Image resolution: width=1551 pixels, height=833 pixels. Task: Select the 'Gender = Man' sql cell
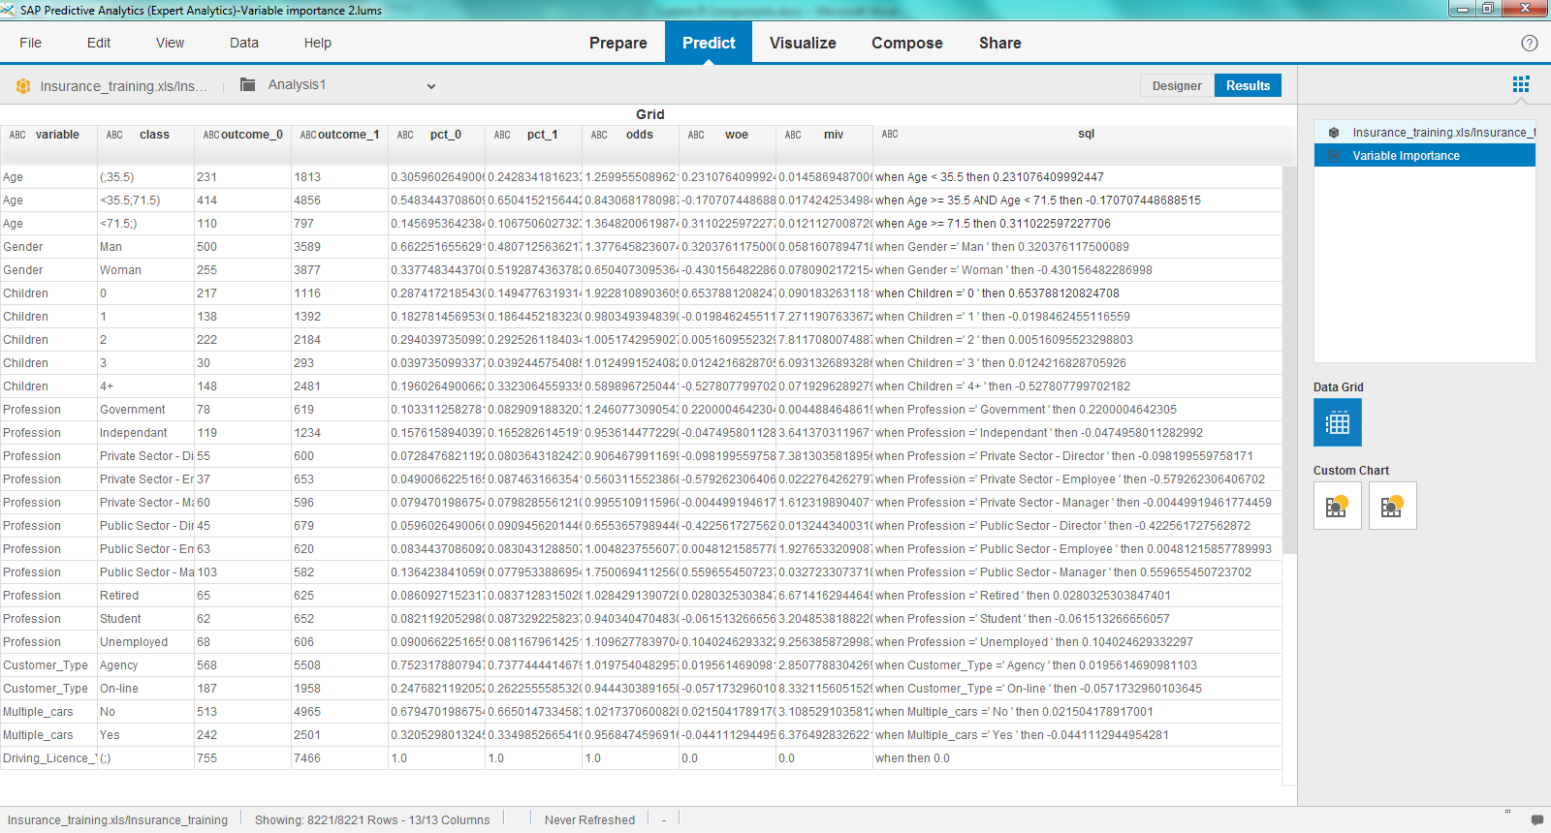[x=1077, y=247]
